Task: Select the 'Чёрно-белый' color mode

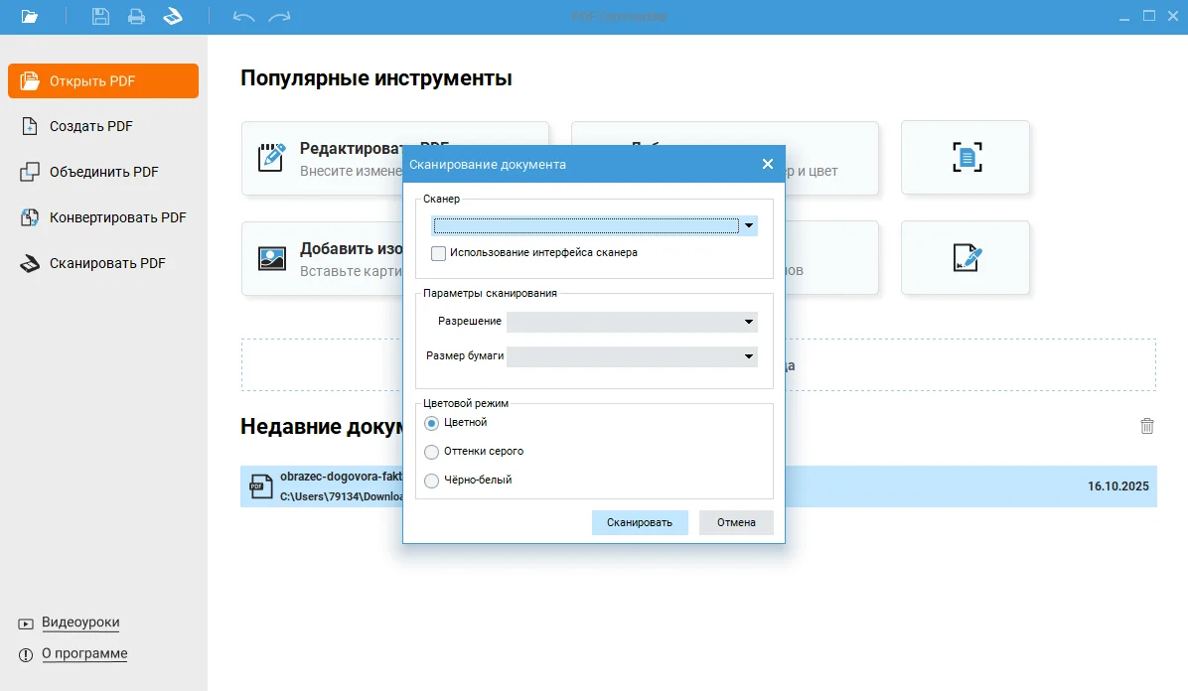Action: [x=431, y=481]
